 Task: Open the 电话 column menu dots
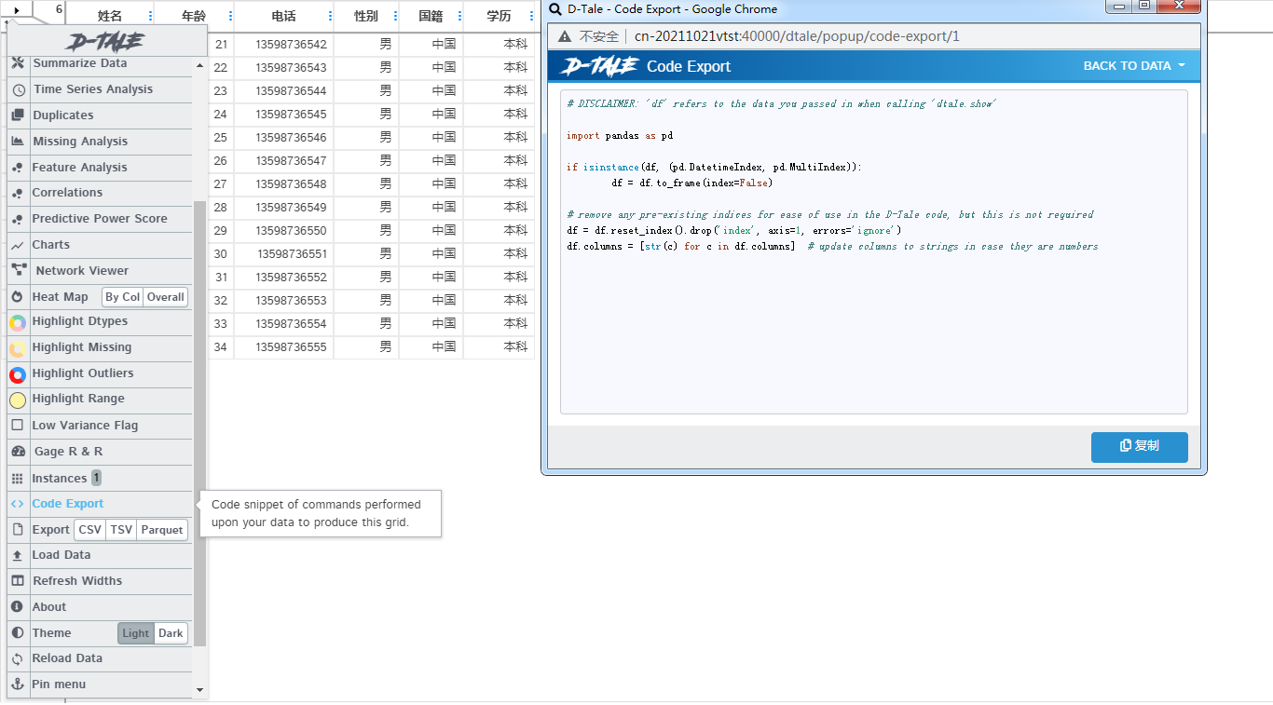(330, 16)
